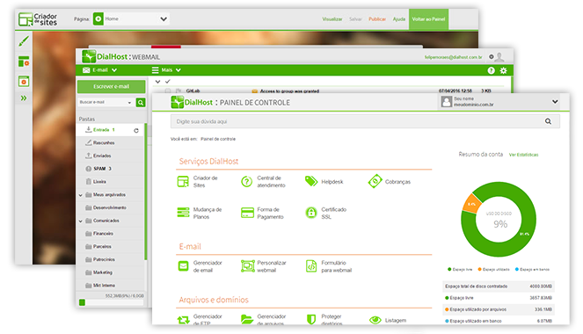
Task: Open the Home page dropdown in Criador de sites
Action: click(131, 19)
